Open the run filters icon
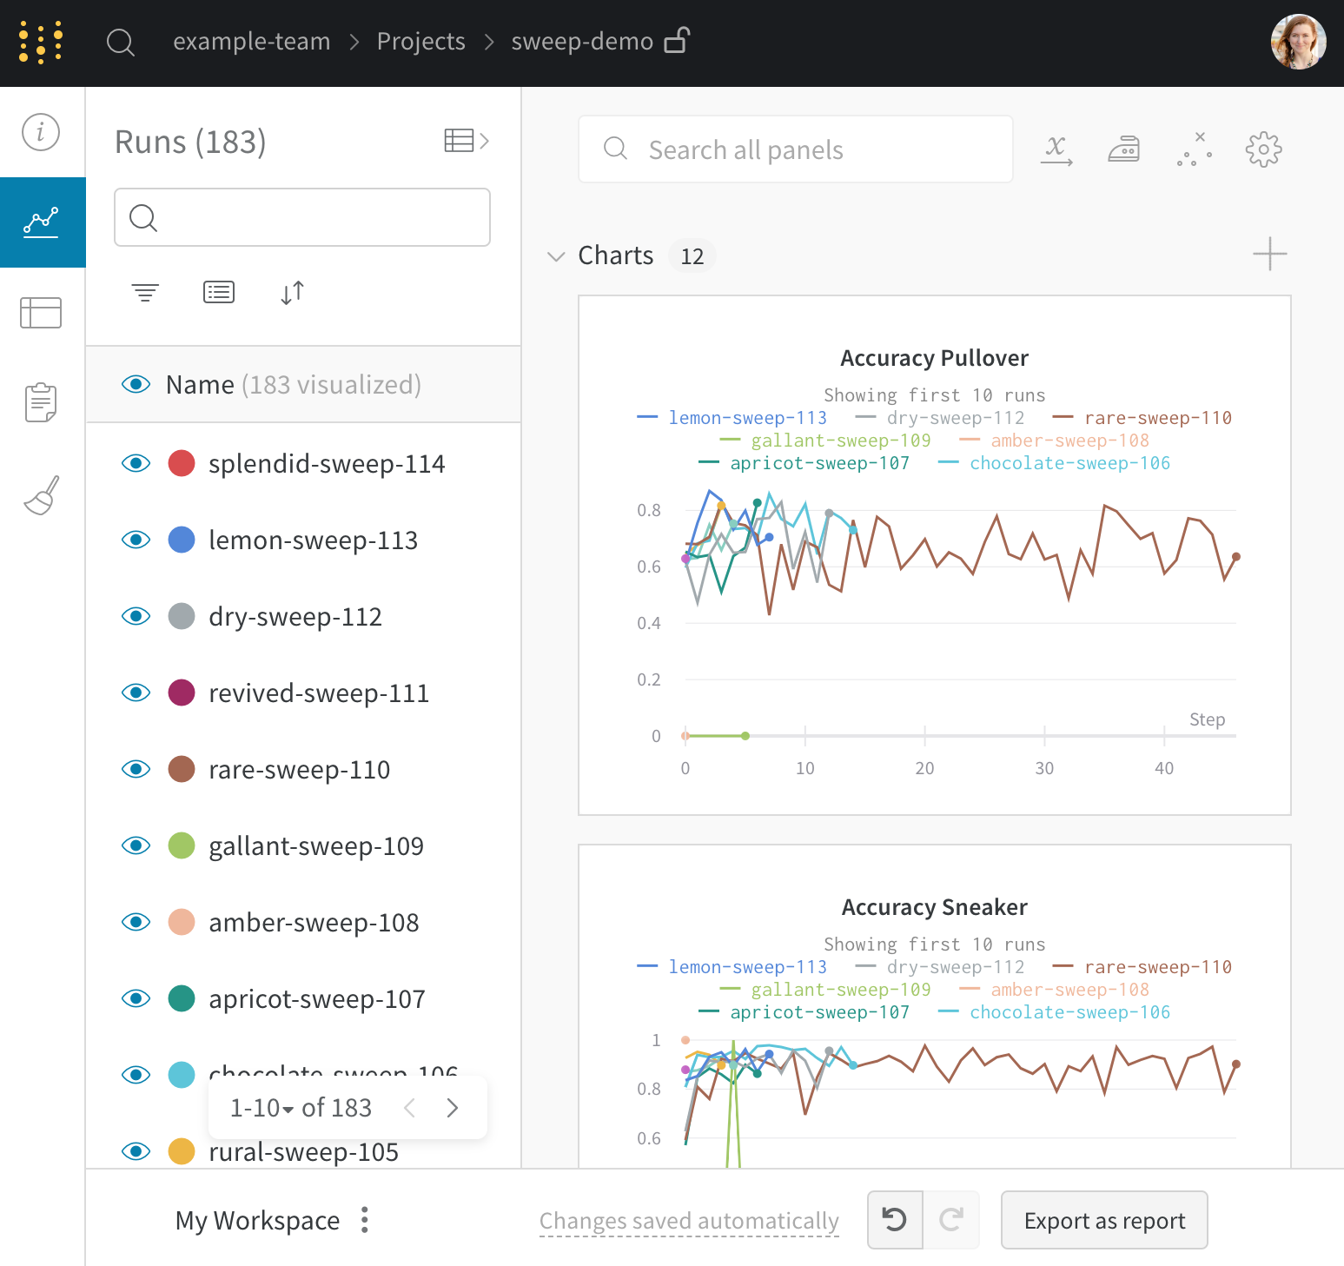Screen dimensions: 1344x1266 144,292
